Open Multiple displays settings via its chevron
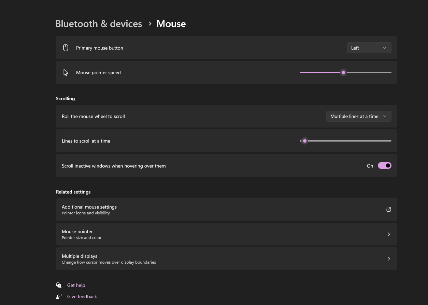This screenshot has height=305, width=428. point(388,259)
